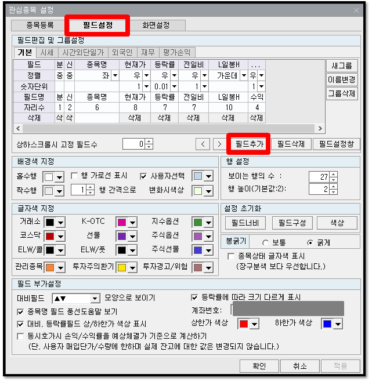The height and width of the screenshot is (381, 372).
Task: Open the K-OTC text color dropdown
Action: (132, 222)
